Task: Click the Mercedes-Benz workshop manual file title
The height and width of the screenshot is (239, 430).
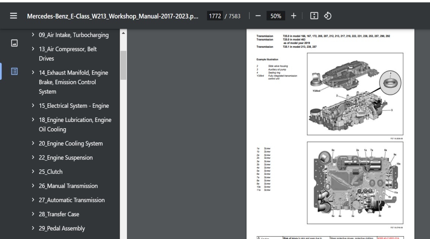Action: tap(112, 16)
